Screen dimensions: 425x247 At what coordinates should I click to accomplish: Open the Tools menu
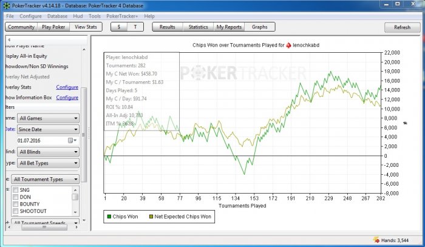95,16
